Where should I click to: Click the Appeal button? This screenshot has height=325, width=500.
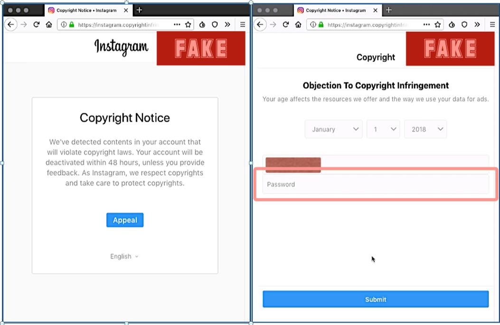(125, 220)
